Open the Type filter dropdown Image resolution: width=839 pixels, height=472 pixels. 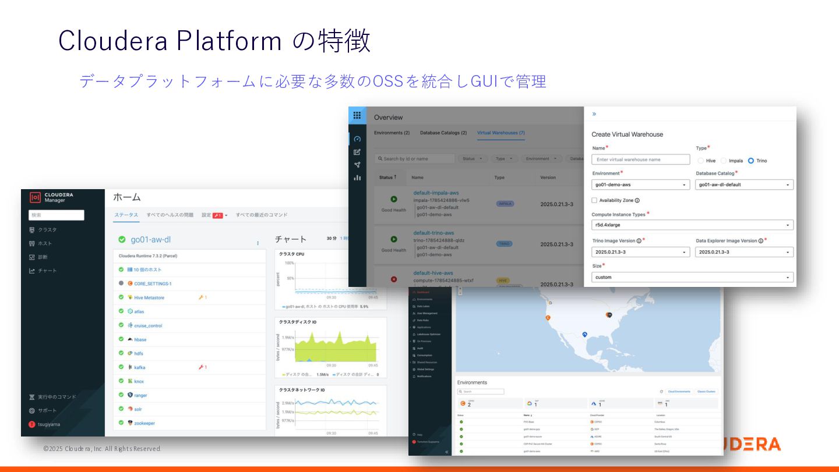(503, 158)
